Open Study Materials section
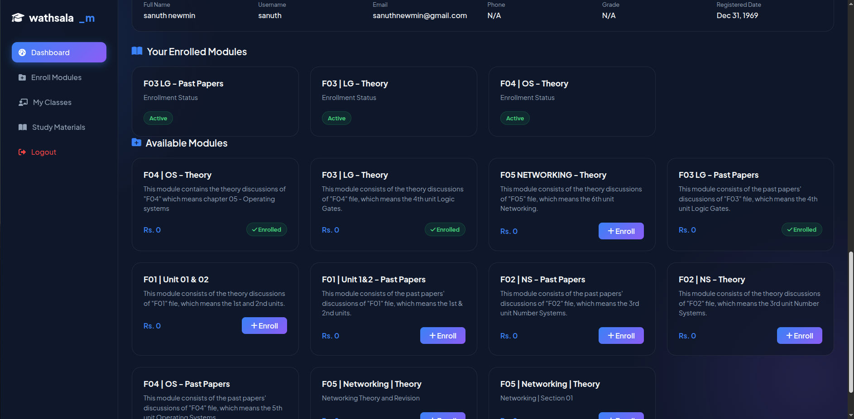 pyautogui.click(x=59, y=127)
